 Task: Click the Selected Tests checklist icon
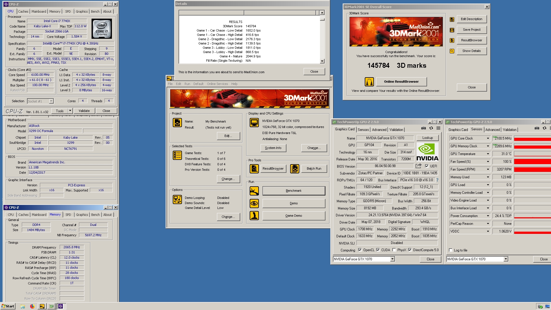pyautogui.click(x=177, y=155)
